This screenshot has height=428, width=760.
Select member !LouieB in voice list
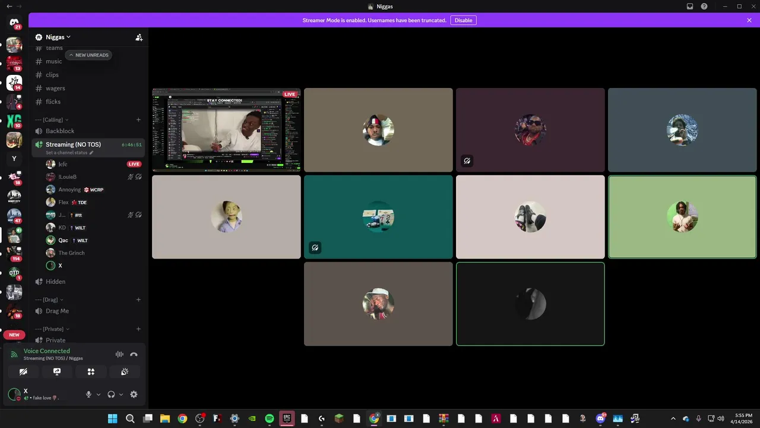coord(94,177)
